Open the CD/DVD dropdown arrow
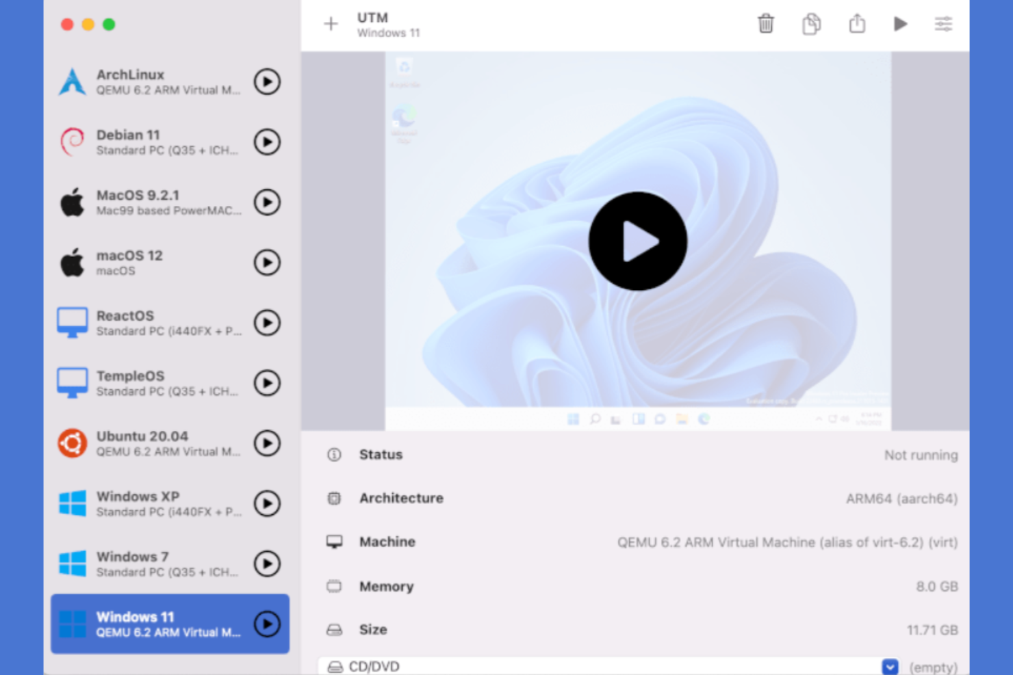 click(890, 666)
